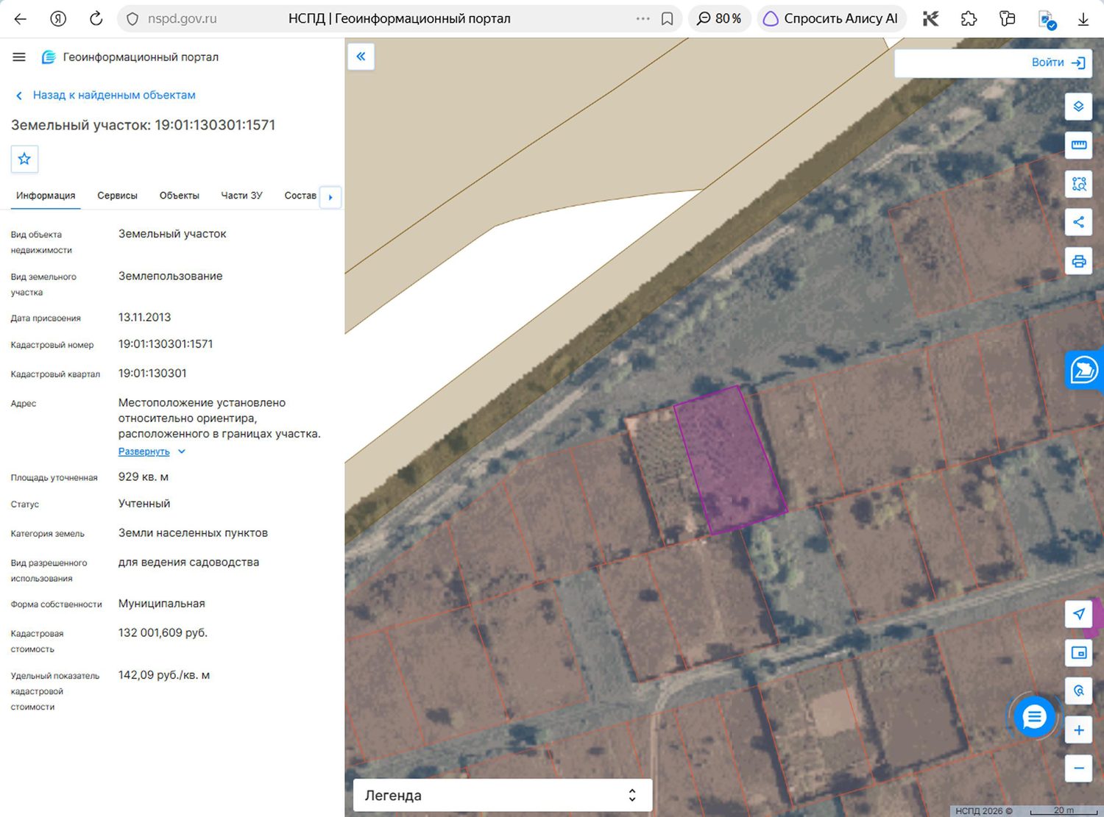Switch to the Информация tab

coord(46,196)
